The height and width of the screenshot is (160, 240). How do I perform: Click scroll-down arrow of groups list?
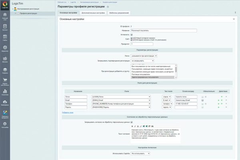(176, 78)
